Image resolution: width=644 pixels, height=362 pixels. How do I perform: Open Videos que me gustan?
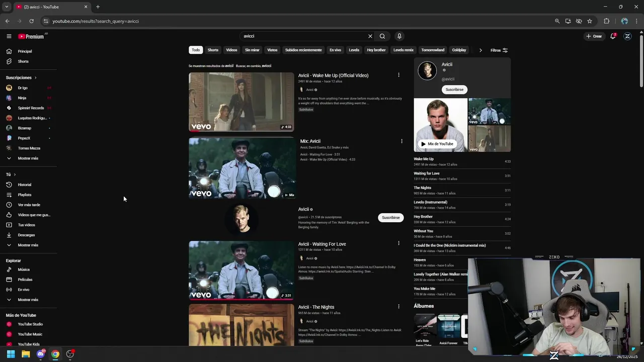coord(34,215)
